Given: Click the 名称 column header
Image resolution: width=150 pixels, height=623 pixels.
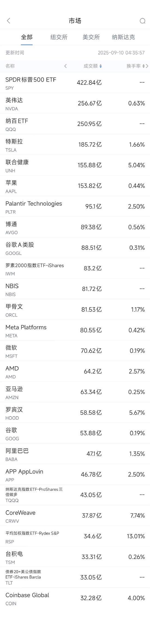Looking at the screenshot, I should (10, 66).
